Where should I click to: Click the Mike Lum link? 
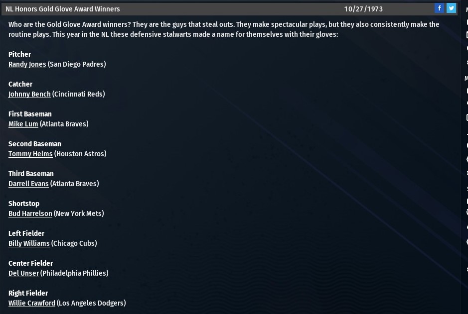(x=23, y=124)
